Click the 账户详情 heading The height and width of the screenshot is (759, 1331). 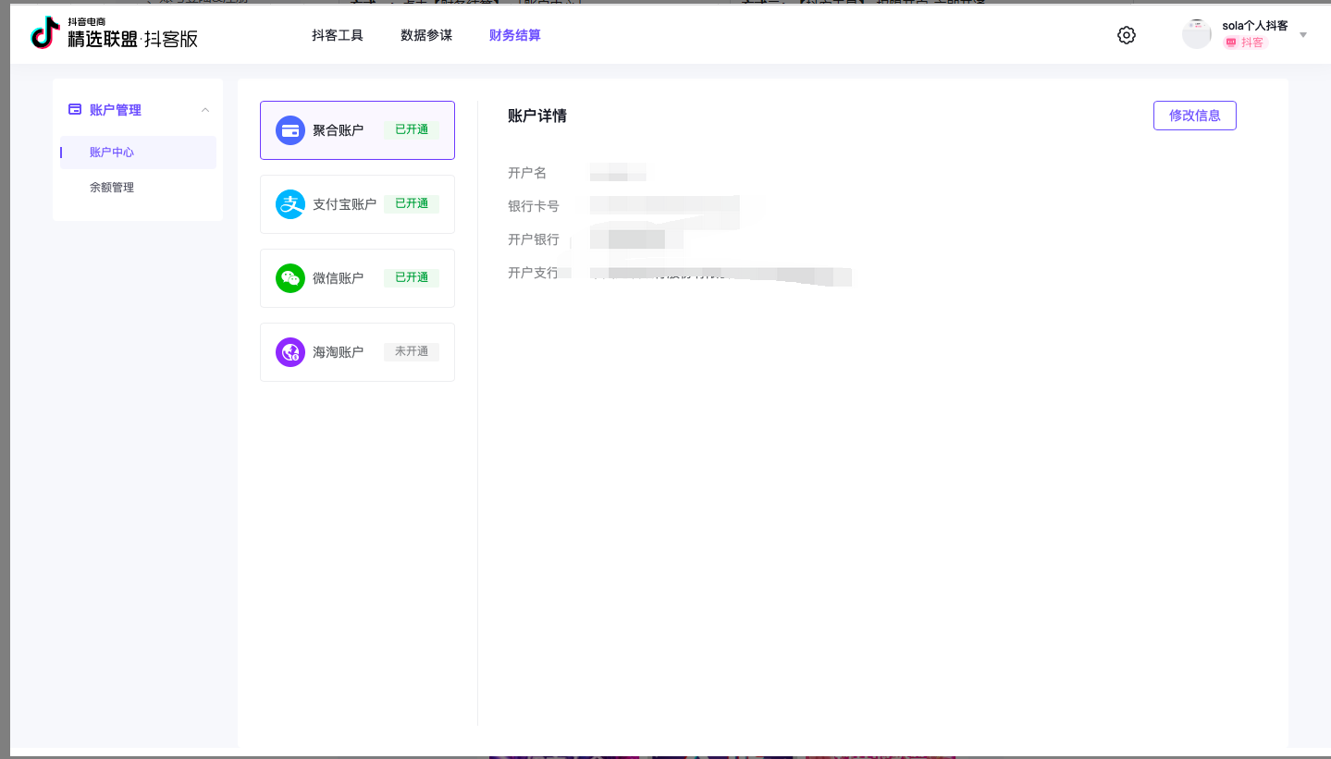pyautogui.click(x=537, y=116)
